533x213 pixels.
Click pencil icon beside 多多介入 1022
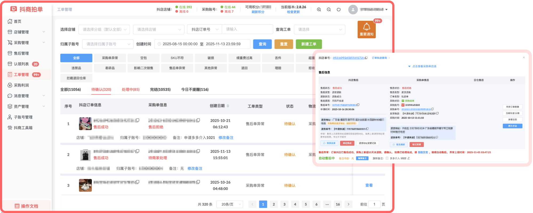[x=409, y=158]
